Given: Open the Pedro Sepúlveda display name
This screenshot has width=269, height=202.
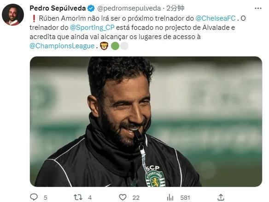Looking at the screenshot, I should [58, 8].
